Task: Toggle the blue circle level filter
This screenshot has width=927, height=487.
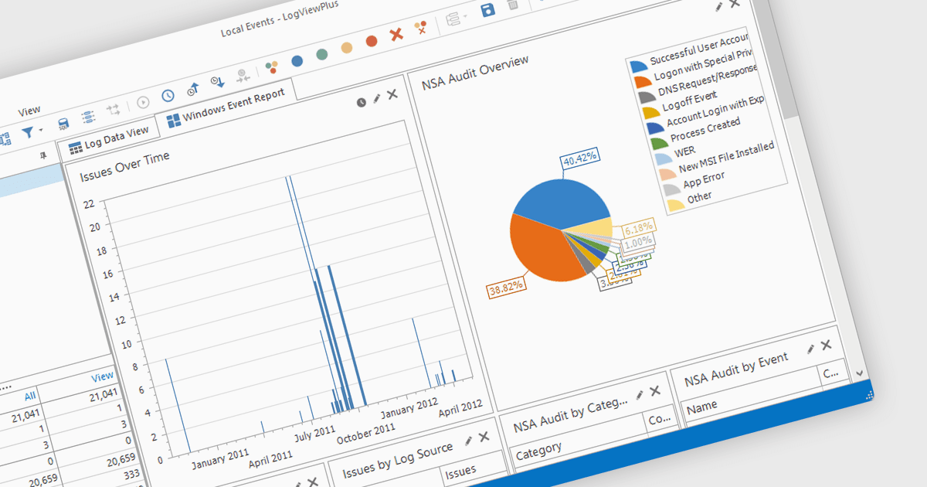Action: coord(297,60)
